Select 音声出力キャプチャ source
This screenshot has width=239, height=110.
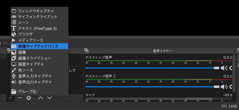point(39,82)
